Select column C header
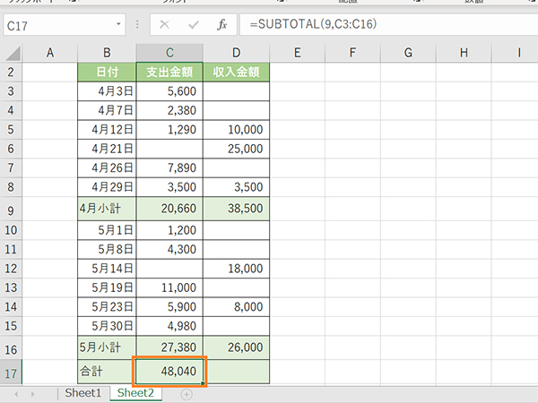Image resolution: width=538 pixels, height=403 pixels. [169, 54]
